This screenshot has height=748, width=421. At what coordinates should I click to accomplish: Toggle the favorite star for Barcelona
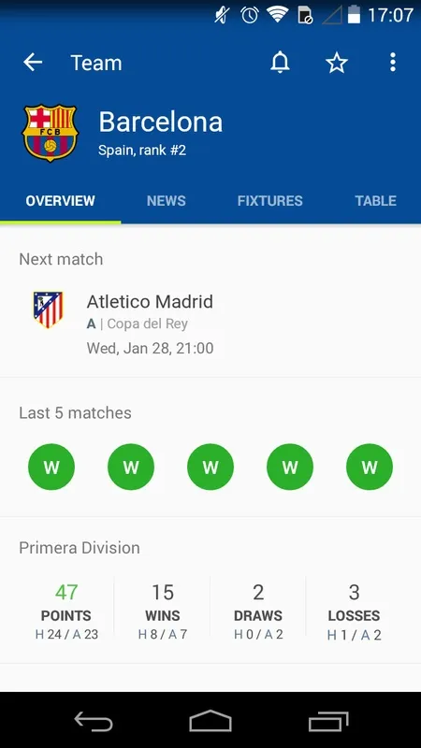coord(337,63)
